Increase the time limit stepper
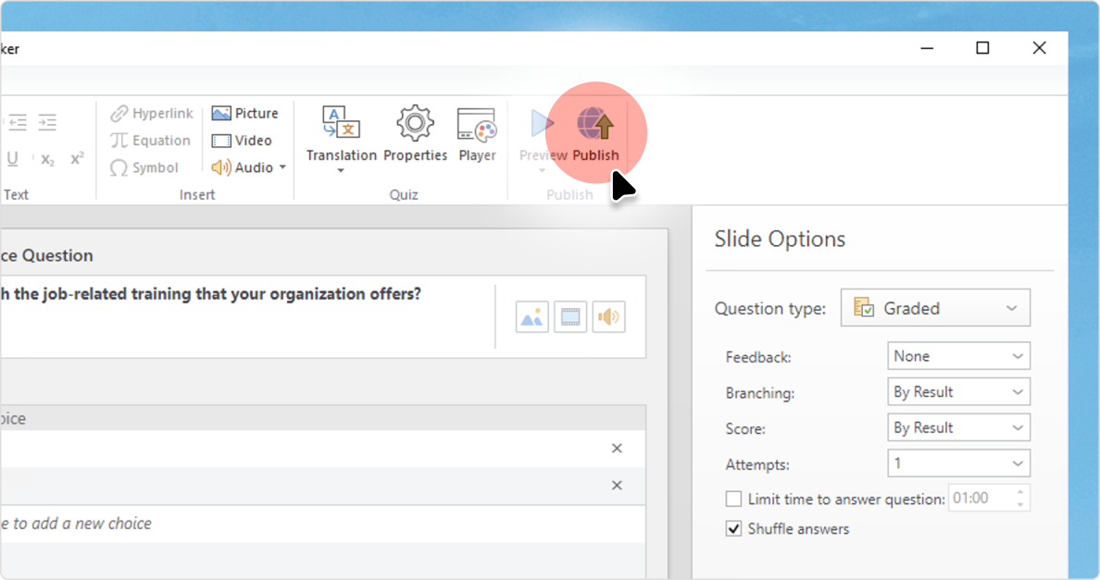The image size is (1100, 580). click(1020, 492)
